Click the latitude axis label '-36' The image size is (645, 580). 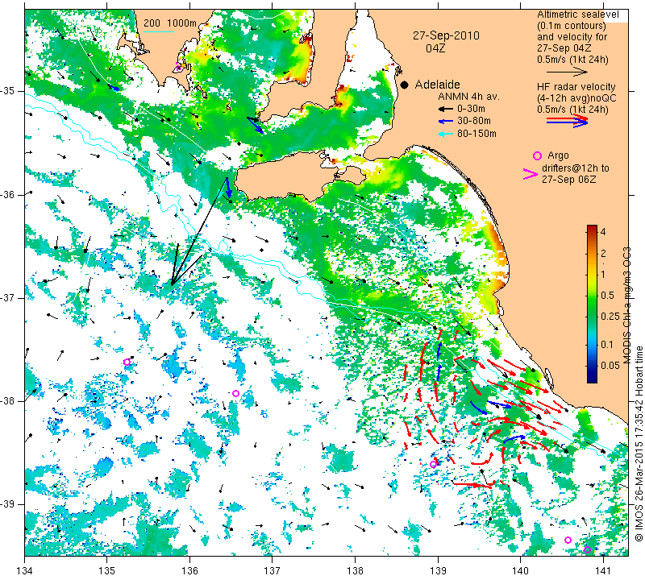[8, 194]
